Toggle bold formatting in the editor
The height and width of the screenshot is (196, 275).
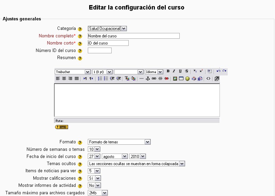(168, 71)
